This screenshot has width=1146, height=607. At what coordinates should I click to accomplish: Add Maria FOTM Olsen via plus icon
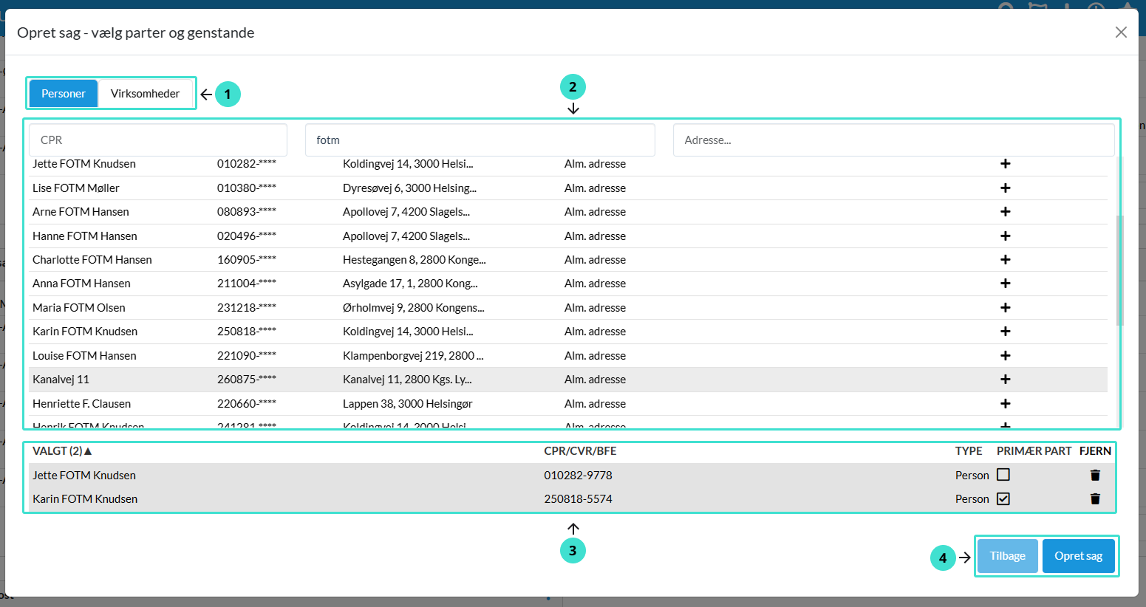tap(1005, 308)
